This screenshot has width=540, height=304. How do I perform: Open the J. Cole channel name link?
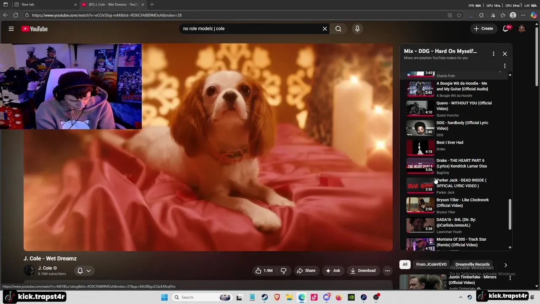click(x=45, y=268)
